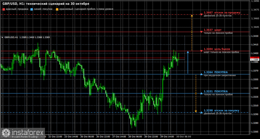Click the 1.3310 price axis value
Screen dimensions: 260x139
(x=255, y=105)
